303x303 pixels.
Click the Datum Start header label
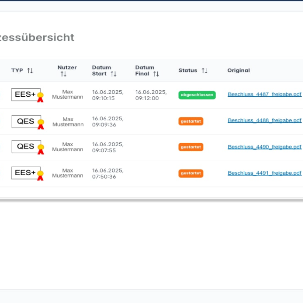click(101, 70)
